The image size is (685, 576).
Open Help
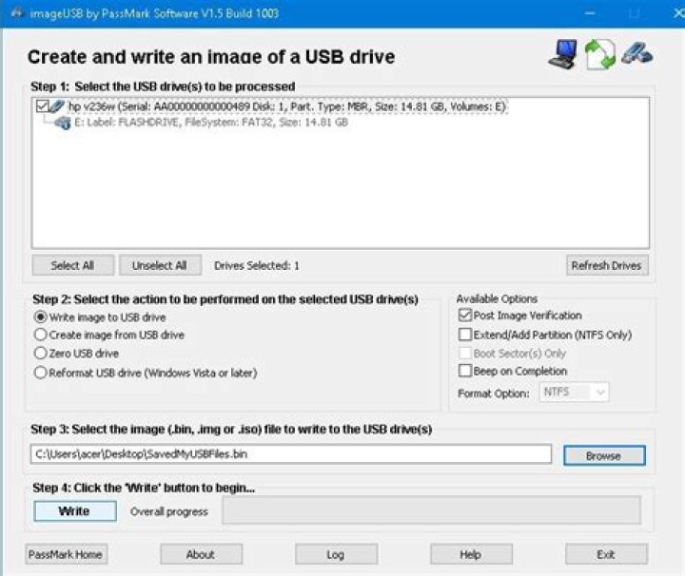(471, 554)
